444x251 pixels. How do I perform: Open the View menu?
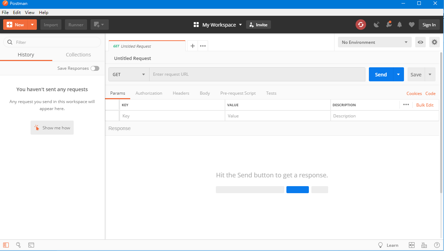(x=30, y=12)
